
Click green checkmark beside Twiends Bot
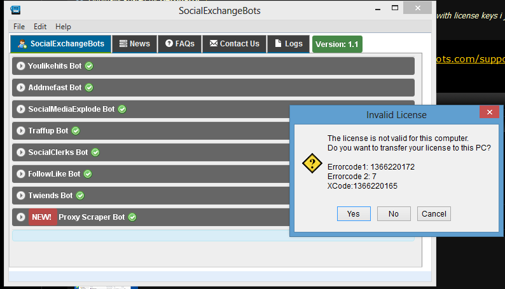coord(80,196)
